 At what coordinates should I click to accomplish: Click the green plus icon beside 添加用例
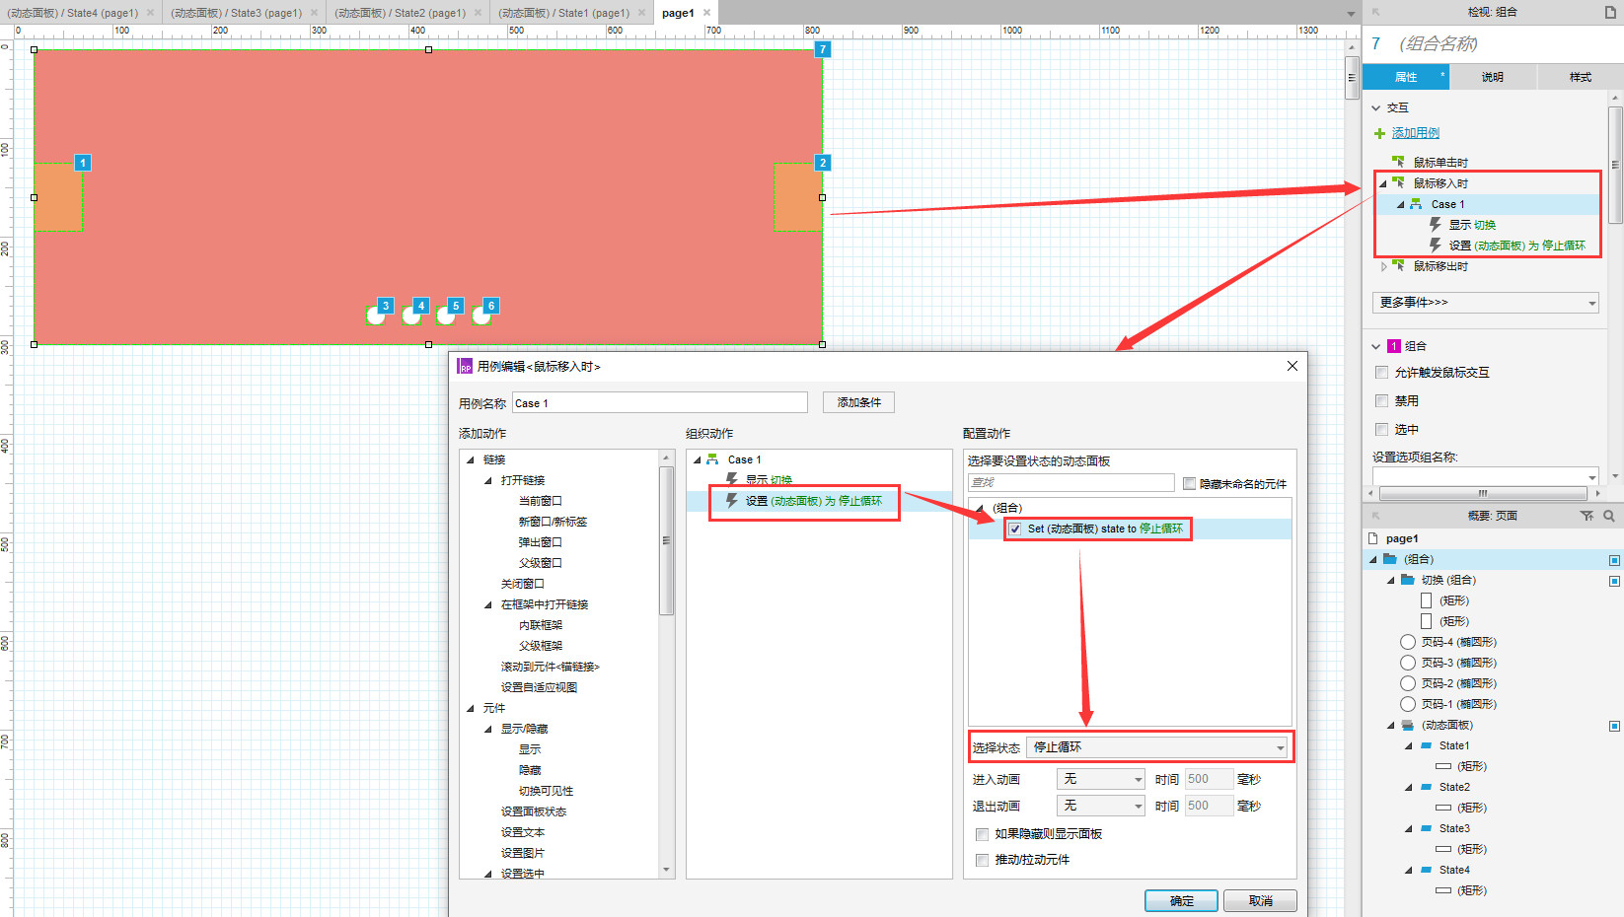point(1379,134)
